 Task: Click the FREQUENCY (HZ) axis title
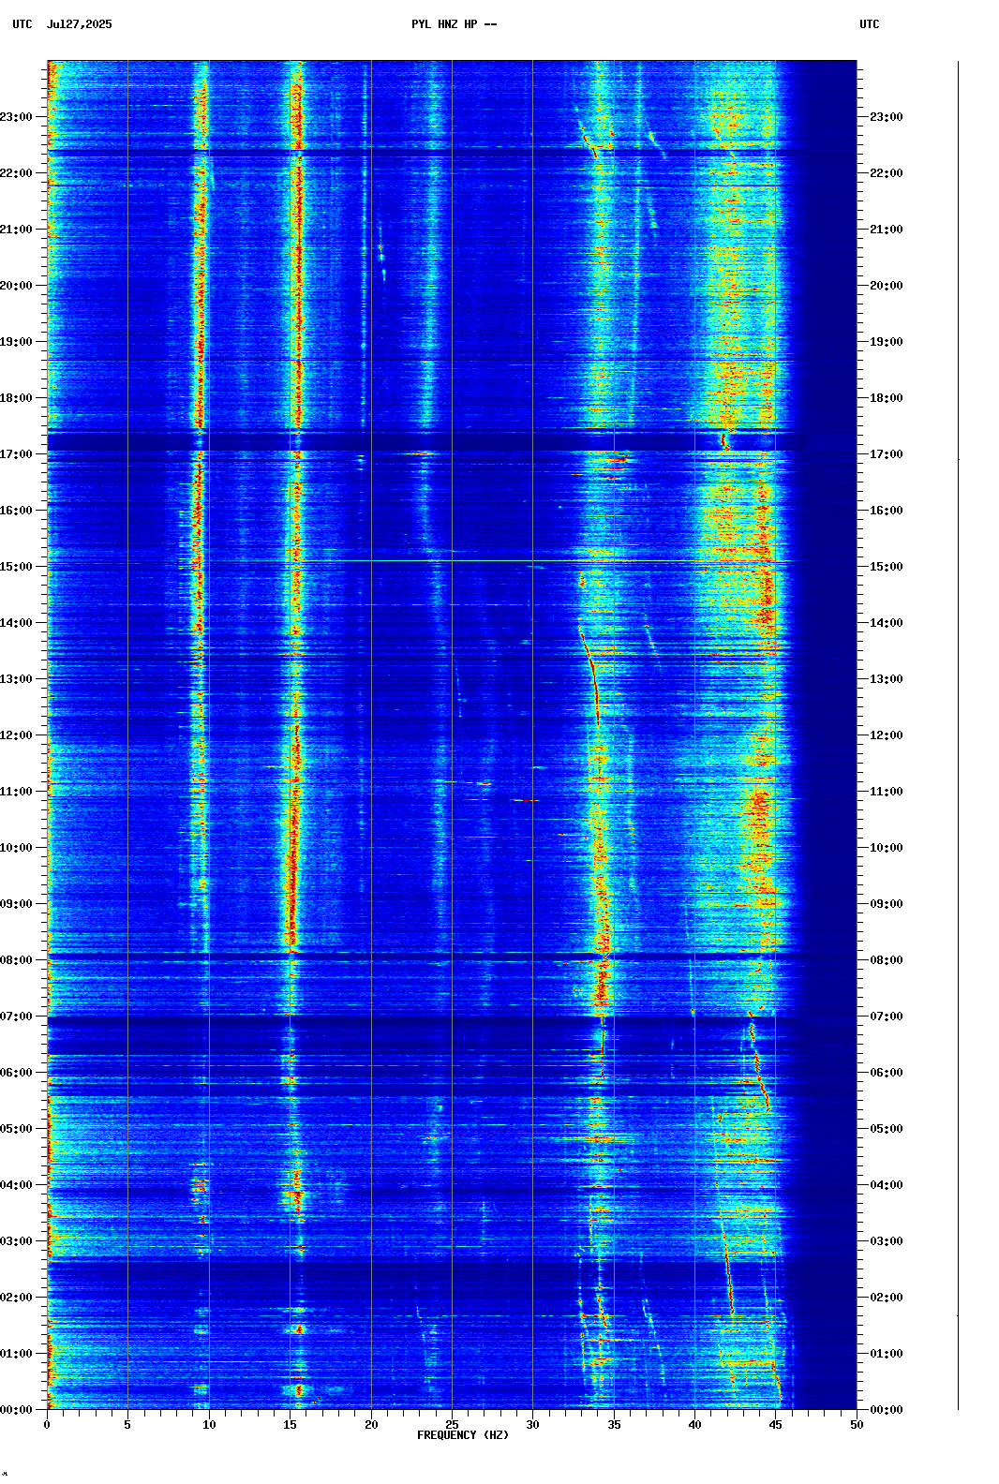pos(463,1435)
